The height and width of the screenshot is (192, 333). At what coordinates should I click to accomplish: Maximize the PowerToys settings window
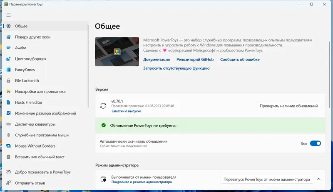click(311, 4)
